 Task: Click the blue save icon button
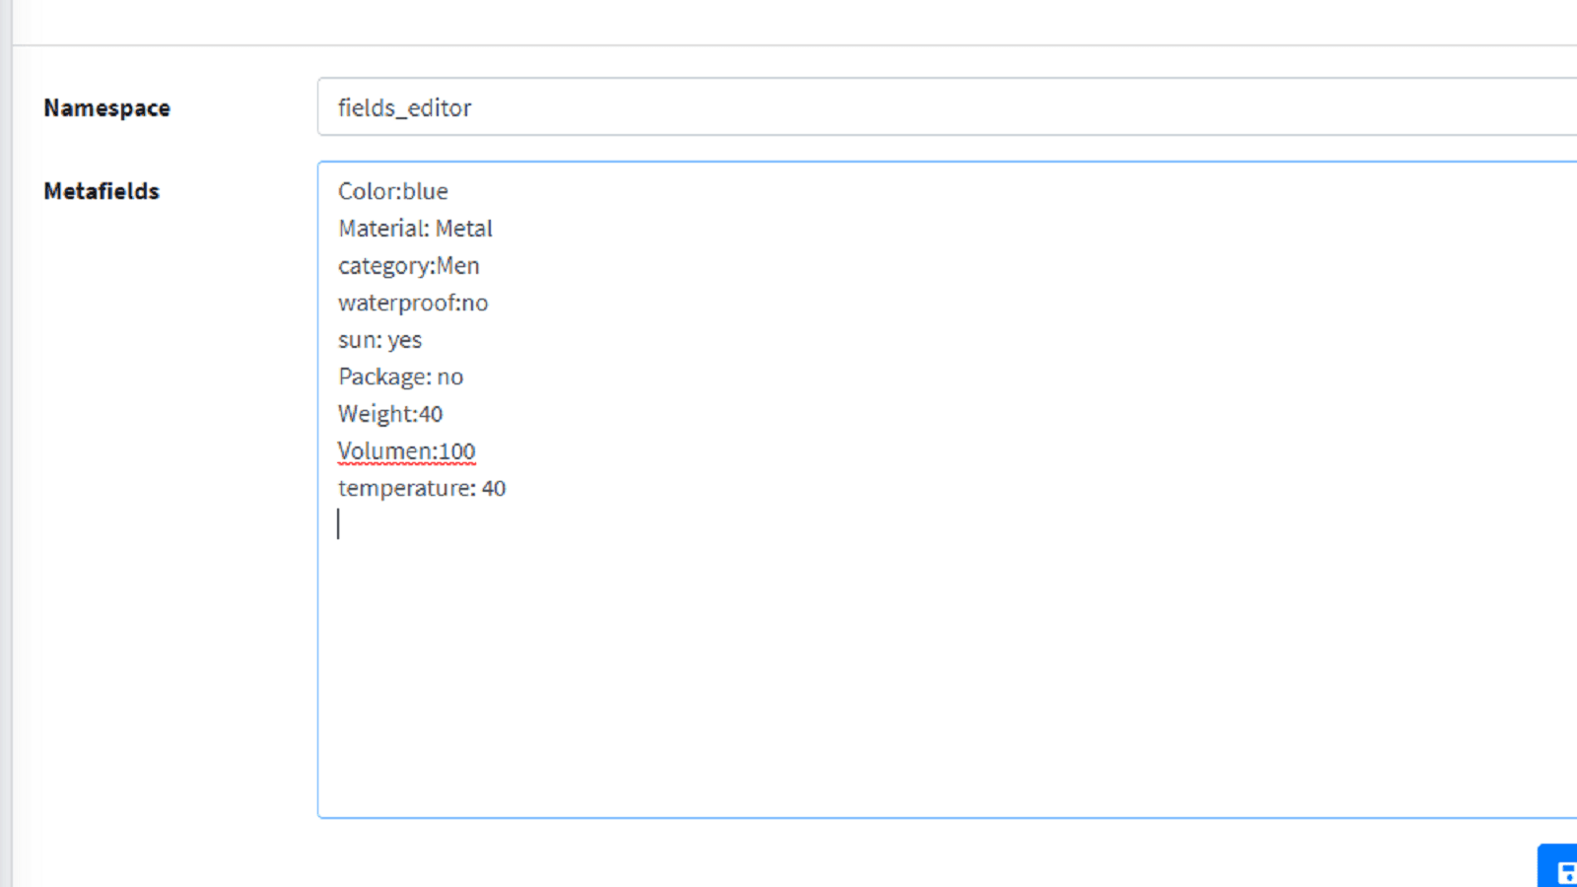click(1561, 869)
